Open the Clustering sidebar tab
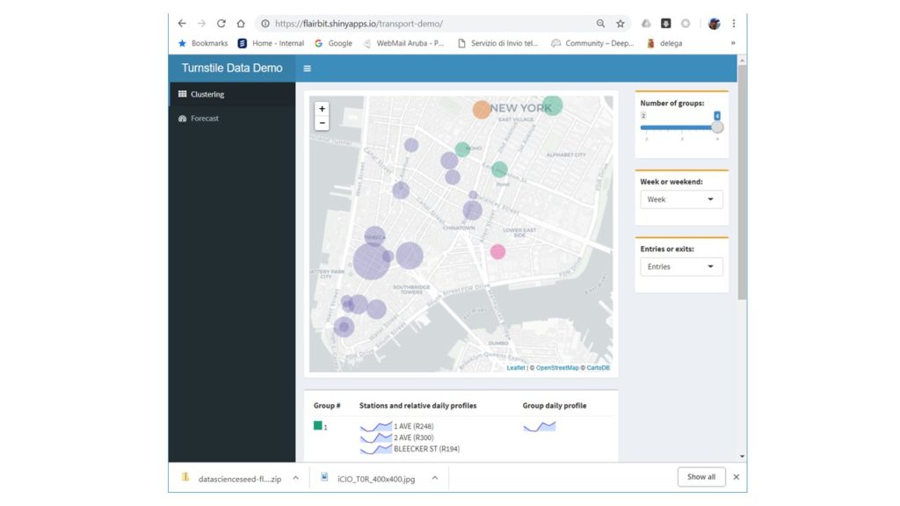Screen dimensions: 900x506 click(x=232, y=94)
